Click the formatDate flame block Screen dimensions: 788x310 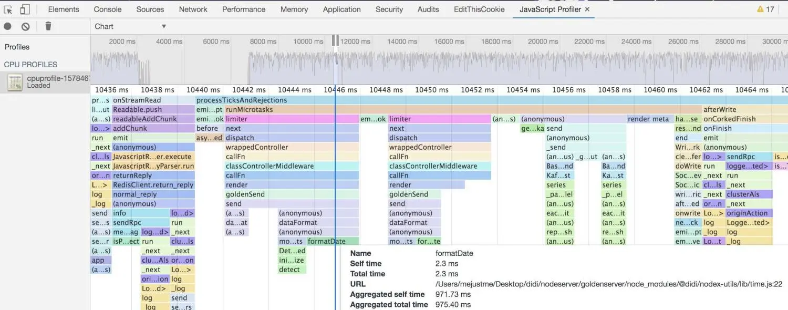333,242
